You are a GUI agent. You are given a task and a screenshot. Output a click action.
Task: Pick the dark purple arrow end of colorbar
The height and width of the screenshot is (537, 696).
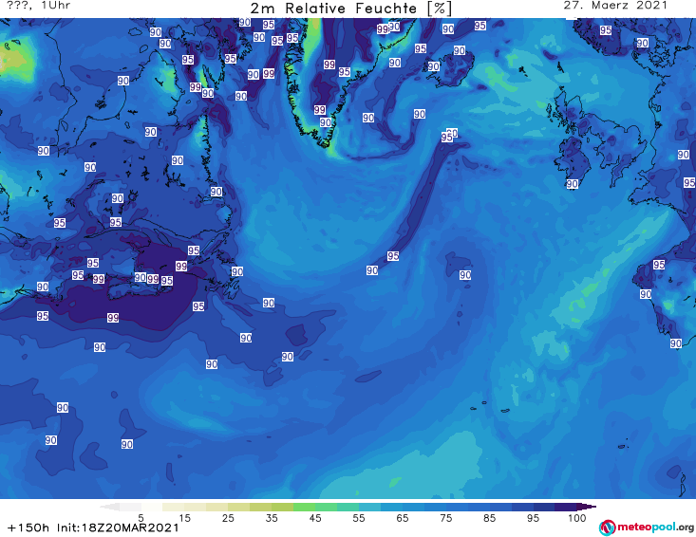(587, 507)
